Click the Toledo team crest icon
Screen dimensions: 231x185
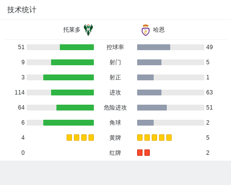(88, 30)
